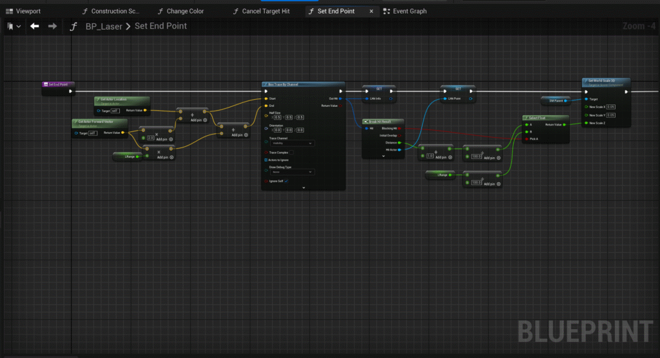Click New Scale Z pin on Set World Scale 3D

coord(587,123)
